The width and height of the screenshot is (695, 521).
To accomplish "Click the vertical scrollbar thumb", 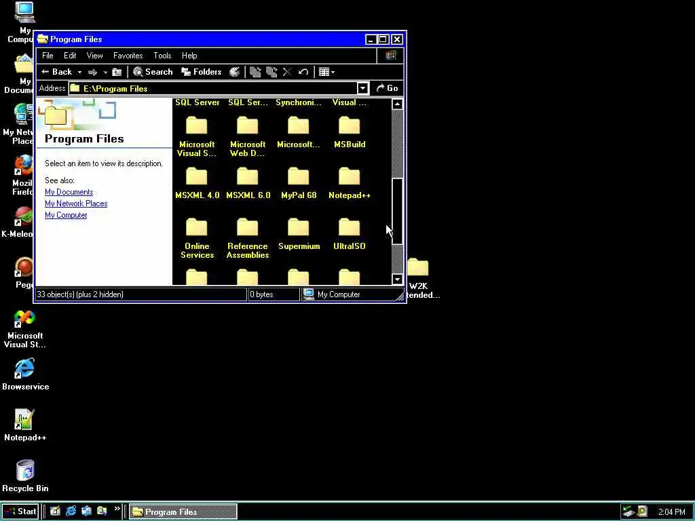I will 397,212.
